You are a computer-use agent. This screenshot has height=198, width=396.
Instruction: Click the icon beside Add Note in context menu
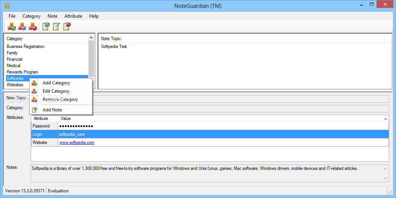(34, 110)
